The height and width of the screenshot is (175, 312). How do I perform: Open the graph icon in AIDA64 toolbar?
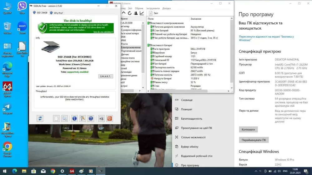142,13
